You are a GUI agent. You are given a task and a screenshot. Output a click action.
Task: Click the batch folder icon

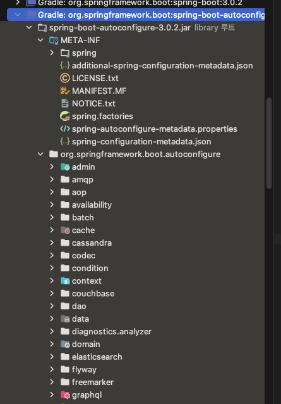pos(65,217)
